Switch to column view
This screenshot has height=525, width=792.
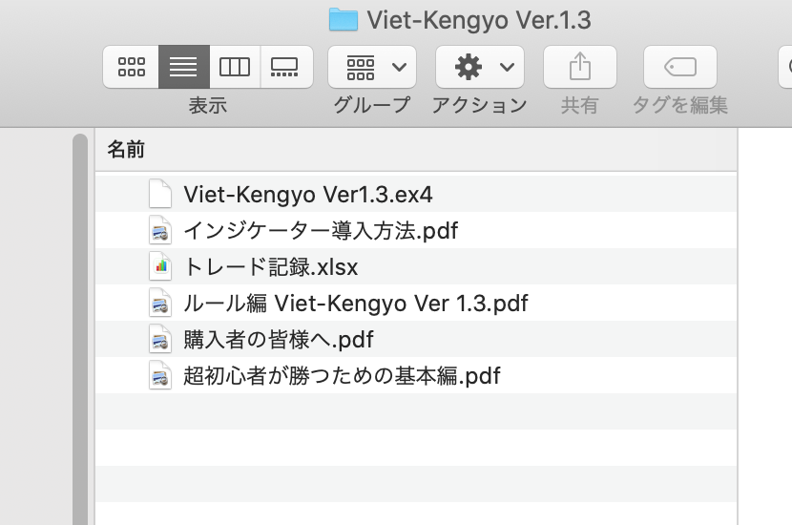tap(235, 67)
